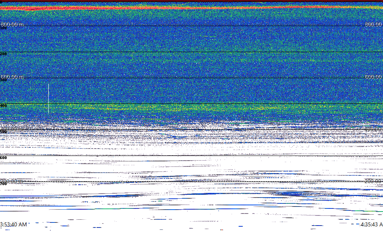Click the right-side 800.00 range label
Screen dimensions: 383x231
click(x=374, y=24)
